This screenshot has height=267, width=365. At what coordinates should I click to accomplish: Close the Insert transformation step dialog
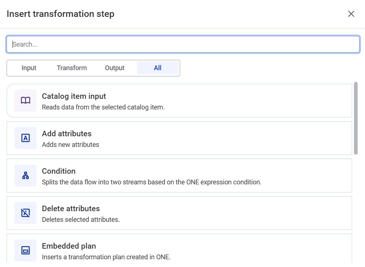[351, 14]
